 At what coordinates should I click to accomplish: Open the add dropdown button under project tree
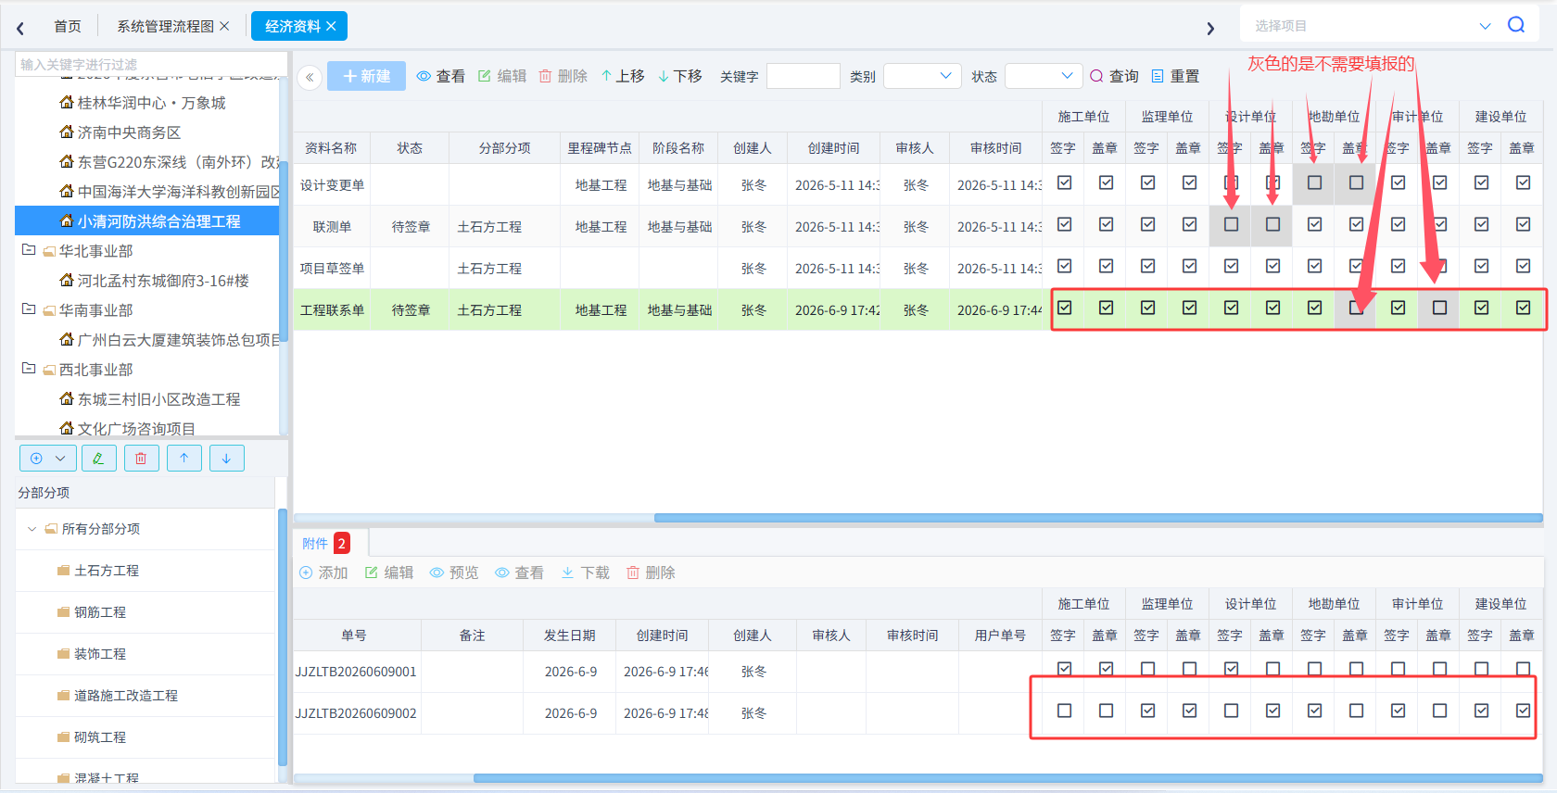tap(47, 458)
